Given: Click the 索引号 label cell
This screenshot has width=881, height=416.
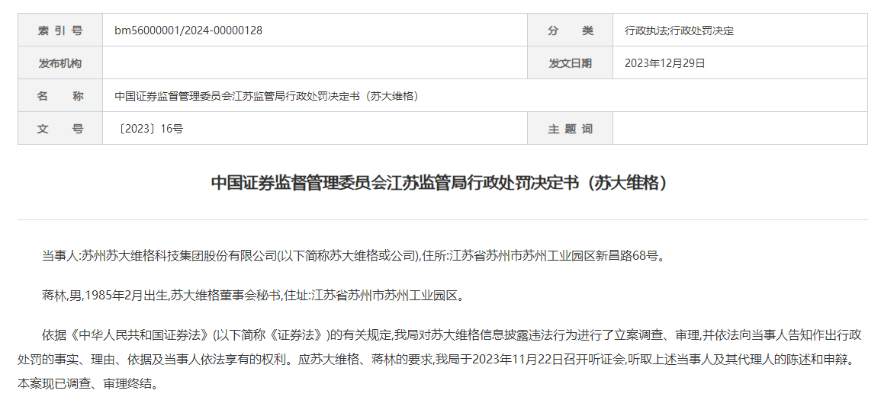Looking at the screenshot, I should tap(60, 30).
